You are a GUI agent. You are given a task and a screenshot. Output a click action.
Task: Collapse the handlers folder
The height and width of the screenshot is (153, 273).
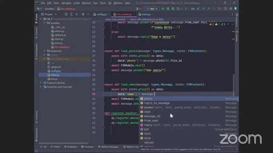coord(44,23)
